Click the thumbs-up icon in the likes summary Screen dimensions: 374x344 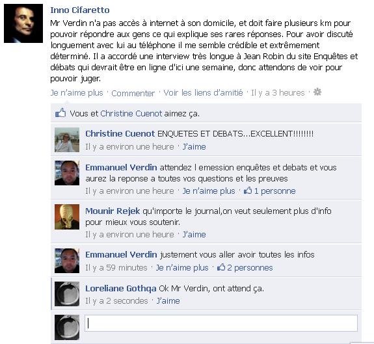60,112
